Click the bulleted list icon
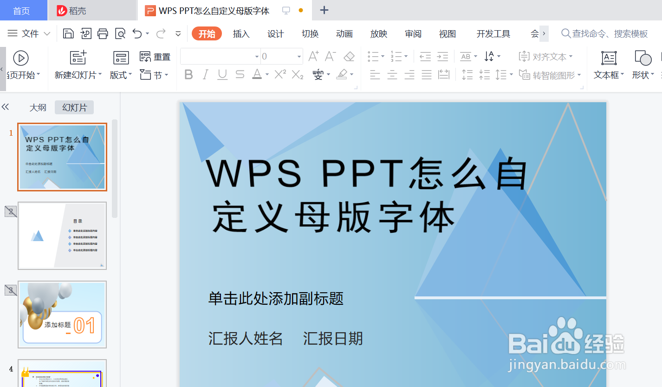 pos(373,57)
